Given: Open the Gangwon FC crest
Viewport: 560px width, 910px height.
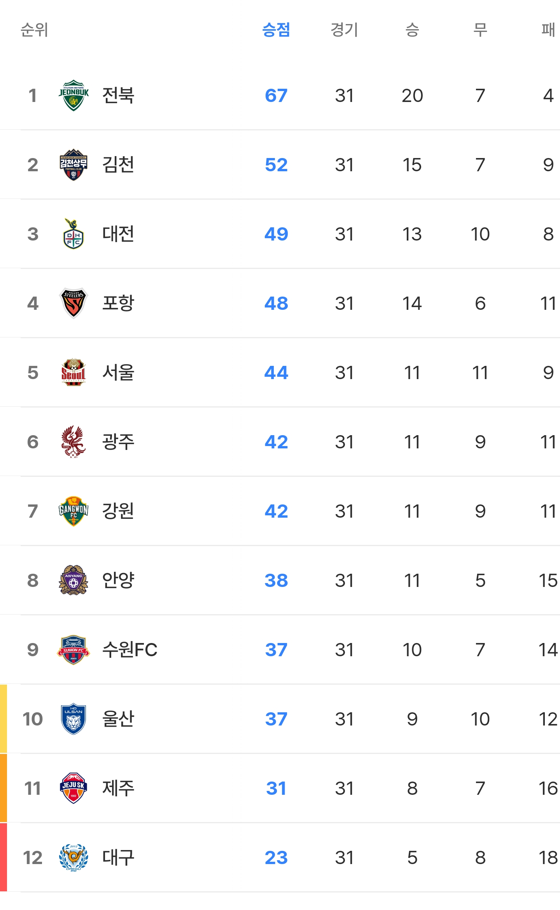Looking at the screenshot, I should click(73, 511).
